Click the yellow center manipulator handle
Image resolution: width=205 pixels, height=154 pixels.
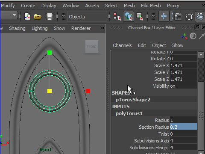click(50, 91)
